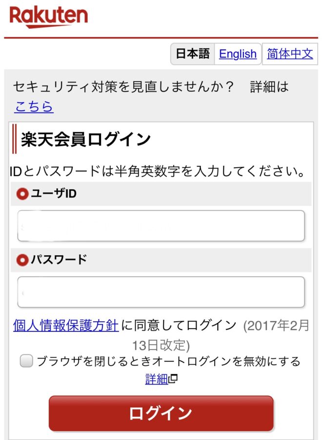Click the ブラウザを閉じるとき checkbox label text
Screen dimensions: 322x440
coord(168,361)
